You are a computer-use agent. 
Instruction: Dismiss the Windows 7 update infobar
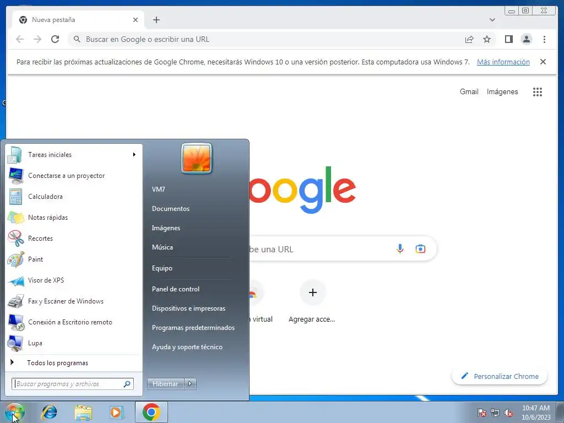coord(543,62)
